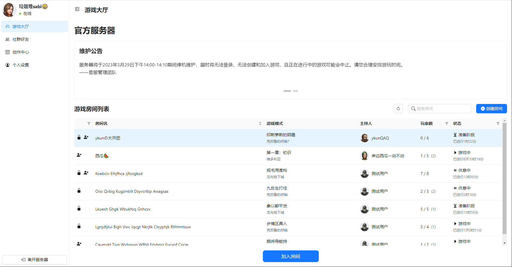Open the 状态 column filter

pyautogui.click(x=498, y=123)
